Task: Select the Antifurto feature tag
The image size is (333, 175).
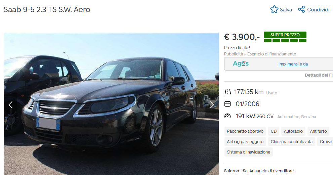Action: point(318,131)
